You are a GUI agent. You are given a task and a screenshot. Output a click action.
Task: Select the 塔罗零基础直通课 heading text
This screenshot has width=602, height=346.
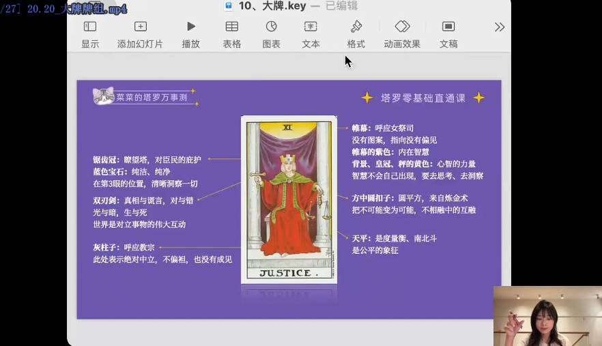422,98
